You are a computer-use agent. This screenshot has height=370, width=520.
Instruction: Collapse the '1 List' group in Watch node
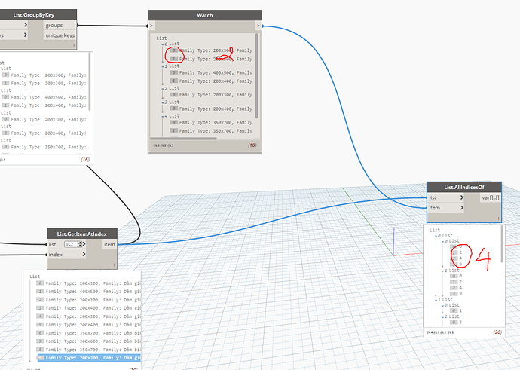163,66
